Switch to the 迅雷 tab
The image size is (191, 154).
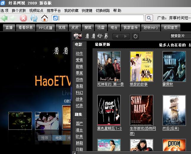coord(101,28)
